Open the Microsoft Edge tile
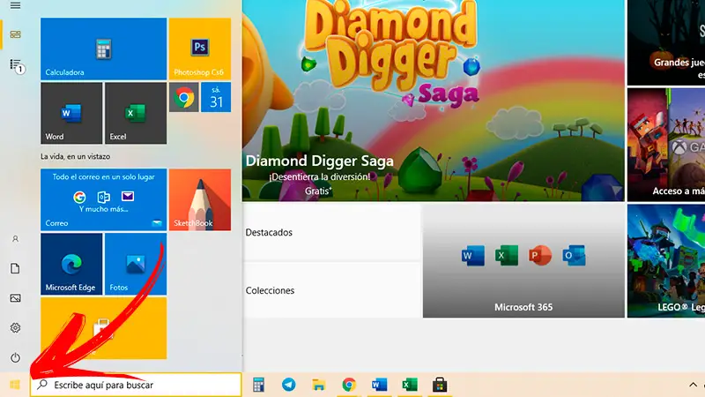The width and height of the screenshot is (705, 397). tap(71, 264)
